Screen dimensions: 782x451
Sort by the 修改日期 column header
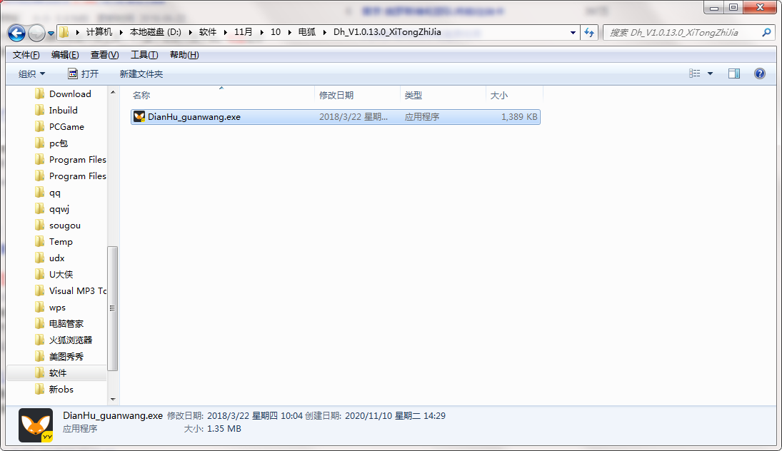(336, 95)
